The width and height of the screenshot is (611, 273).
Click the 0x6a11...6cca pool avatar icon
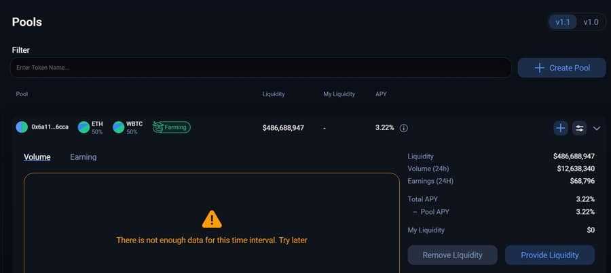click(x=22, y=127)
